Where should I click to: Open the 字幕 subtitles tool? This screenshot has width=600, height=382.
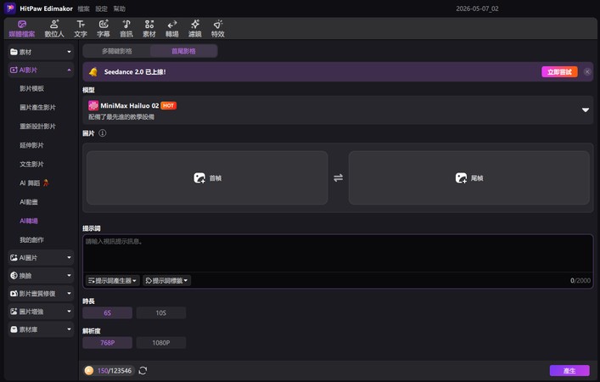coord(104,29)
